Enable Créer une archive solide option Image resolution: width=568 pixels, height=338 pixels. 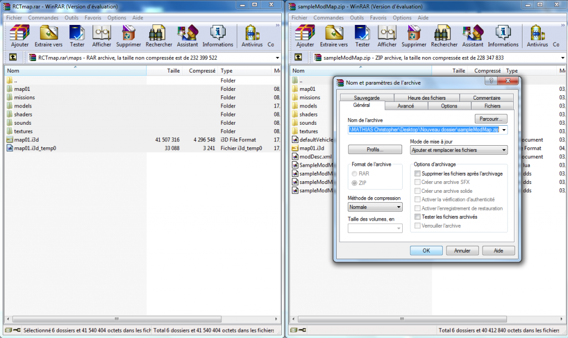(x=418, y=191)
